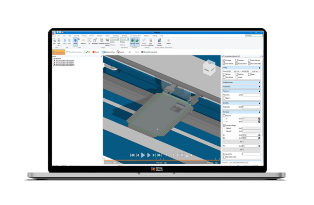The image size is (314, 205).
Task: Choose the Measure tool
Action: [83, 41]
